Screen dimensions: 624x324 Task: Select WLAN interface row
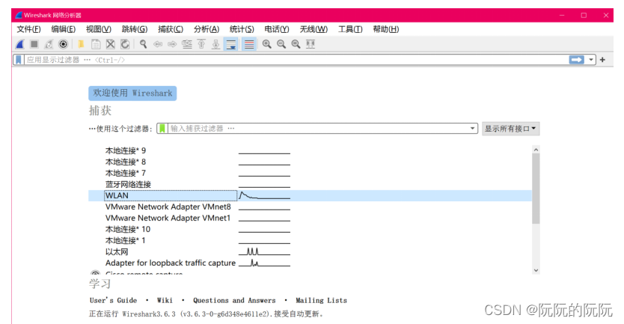click(310, 195)
